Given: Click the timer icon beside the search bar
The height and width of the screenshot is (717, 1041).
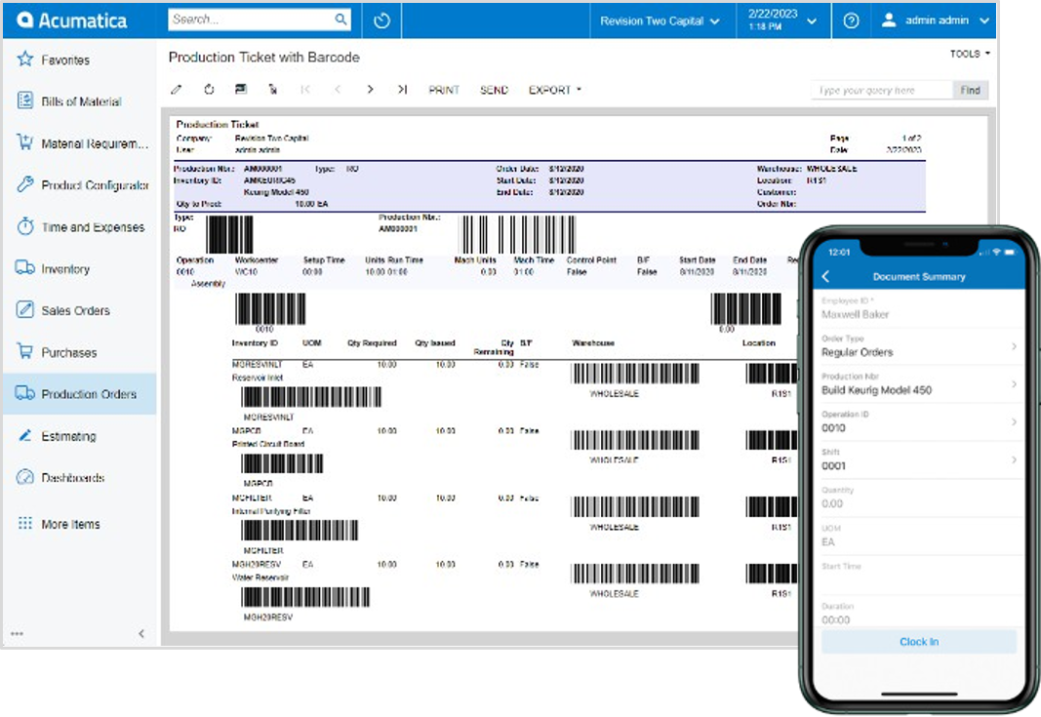Looking at the screenshot, I should pyautogui.click(x=380, y=20).
